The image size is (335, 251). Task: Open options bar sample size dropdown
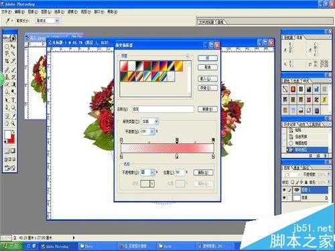(x=57, y=20)
